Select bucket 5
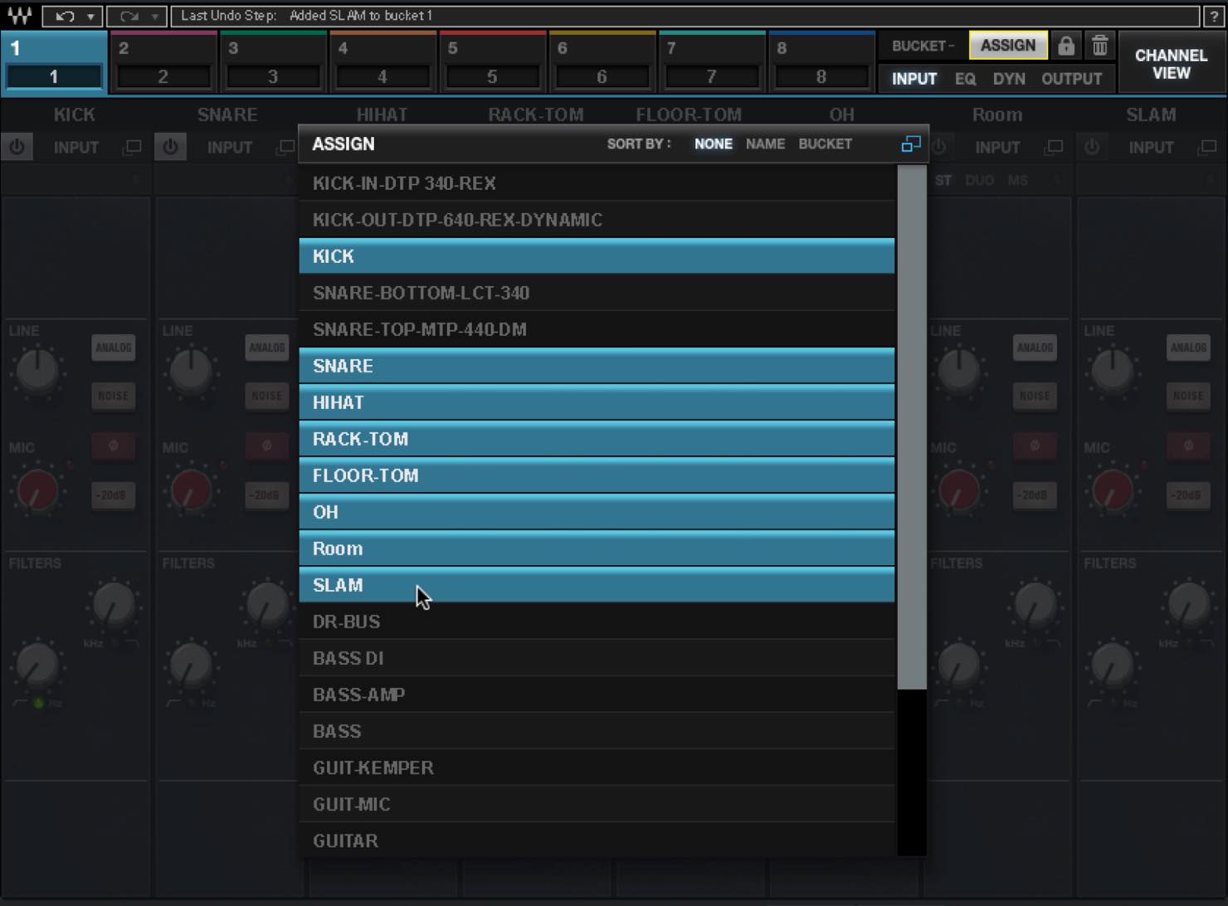The width and height of the screenshot is (1228, 906). tap(492, 63)
